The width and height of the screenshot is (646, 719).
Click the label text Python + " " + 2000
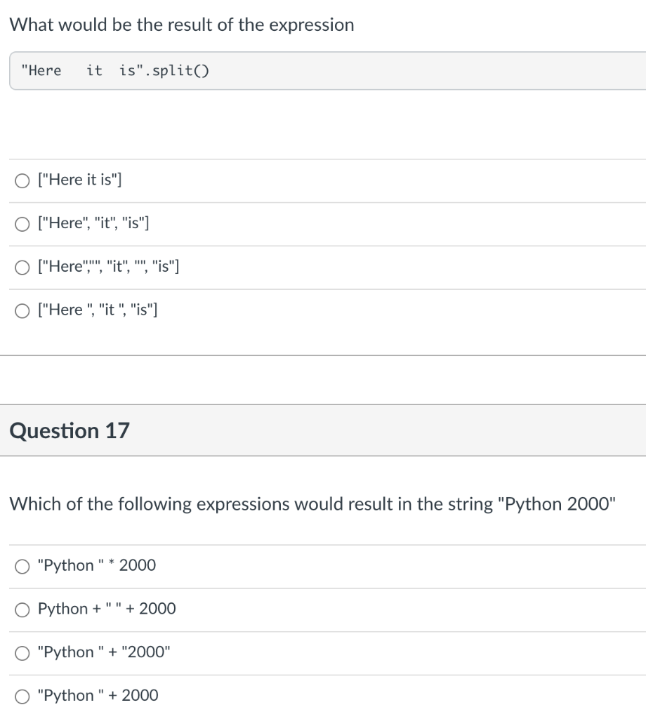point(107,609)
